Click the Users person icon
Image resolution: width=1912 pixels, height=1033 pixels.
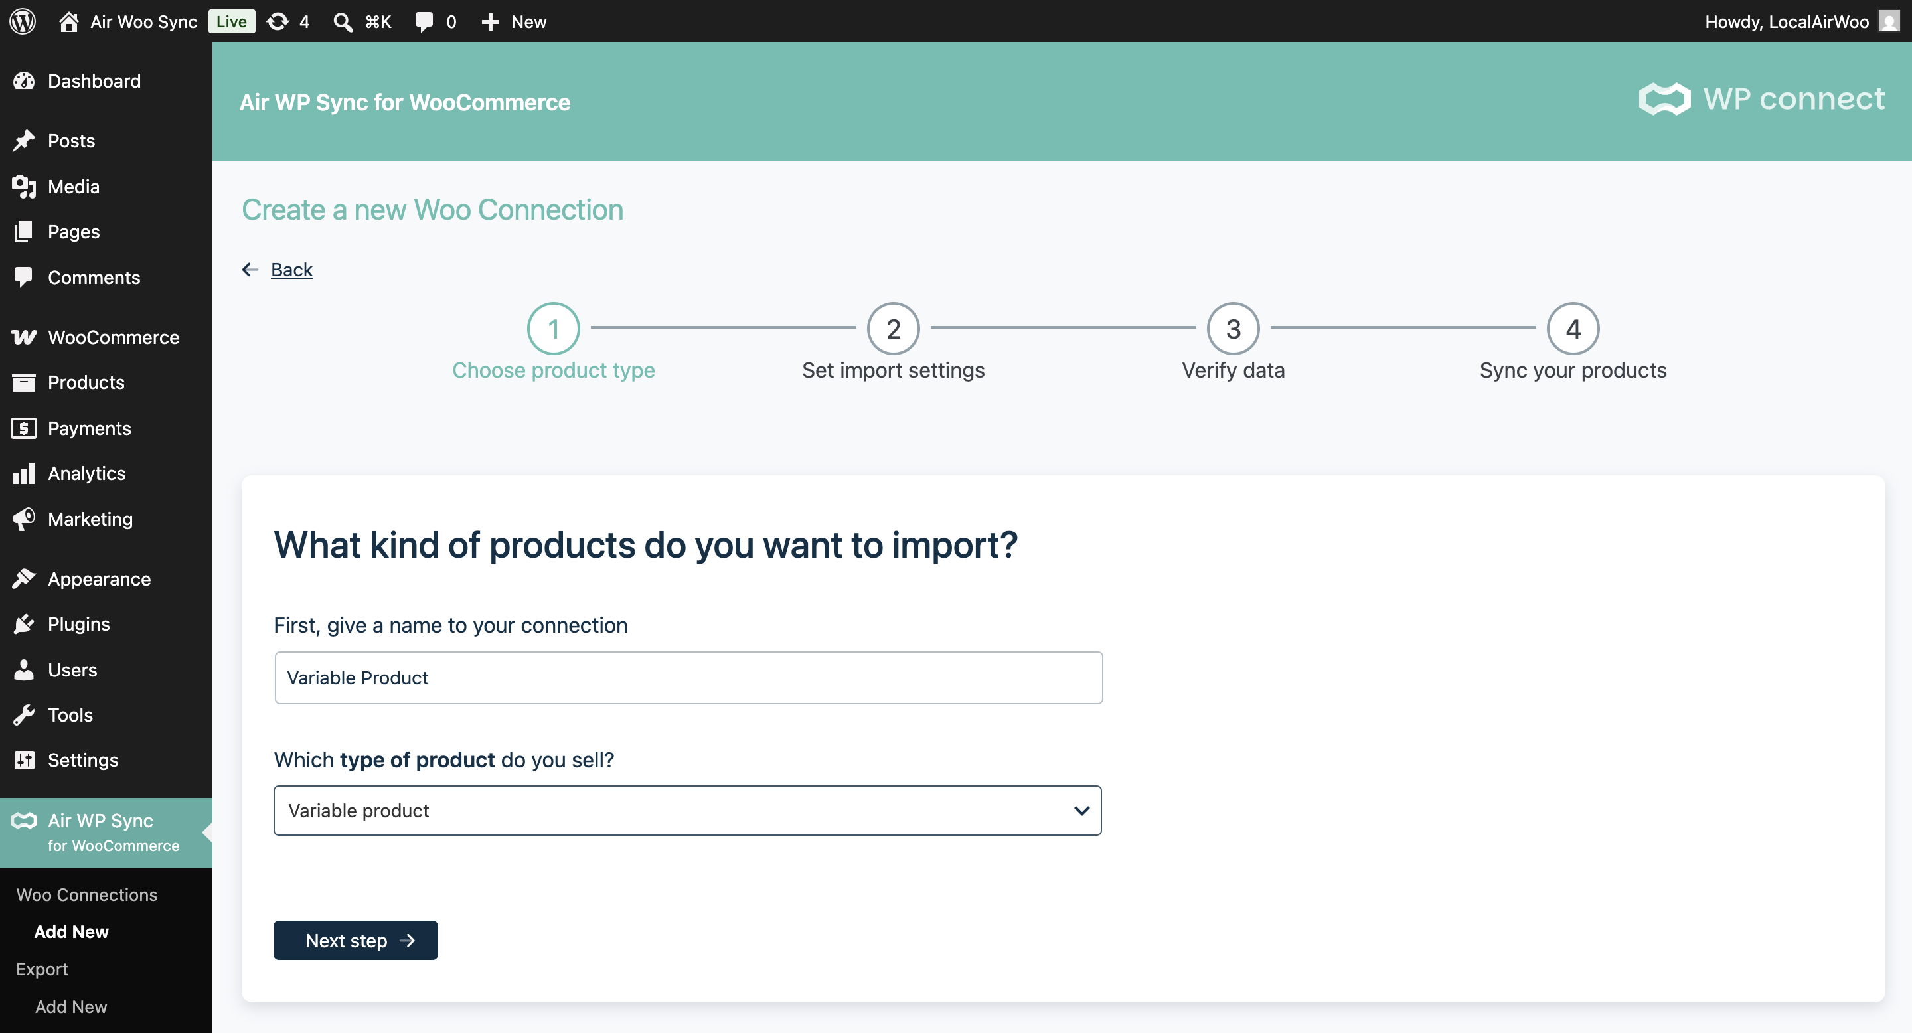coord(24,669)
